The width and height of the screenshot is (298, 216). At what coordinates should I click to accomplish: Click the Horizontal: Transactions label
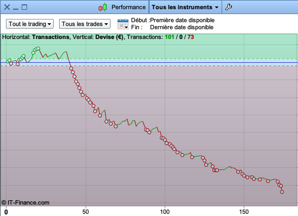[x=36, y=37]
